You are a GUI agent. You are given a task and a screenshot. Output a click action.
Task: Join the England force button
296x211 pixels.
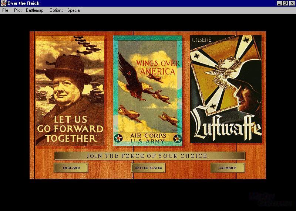[x=71, y=168]
